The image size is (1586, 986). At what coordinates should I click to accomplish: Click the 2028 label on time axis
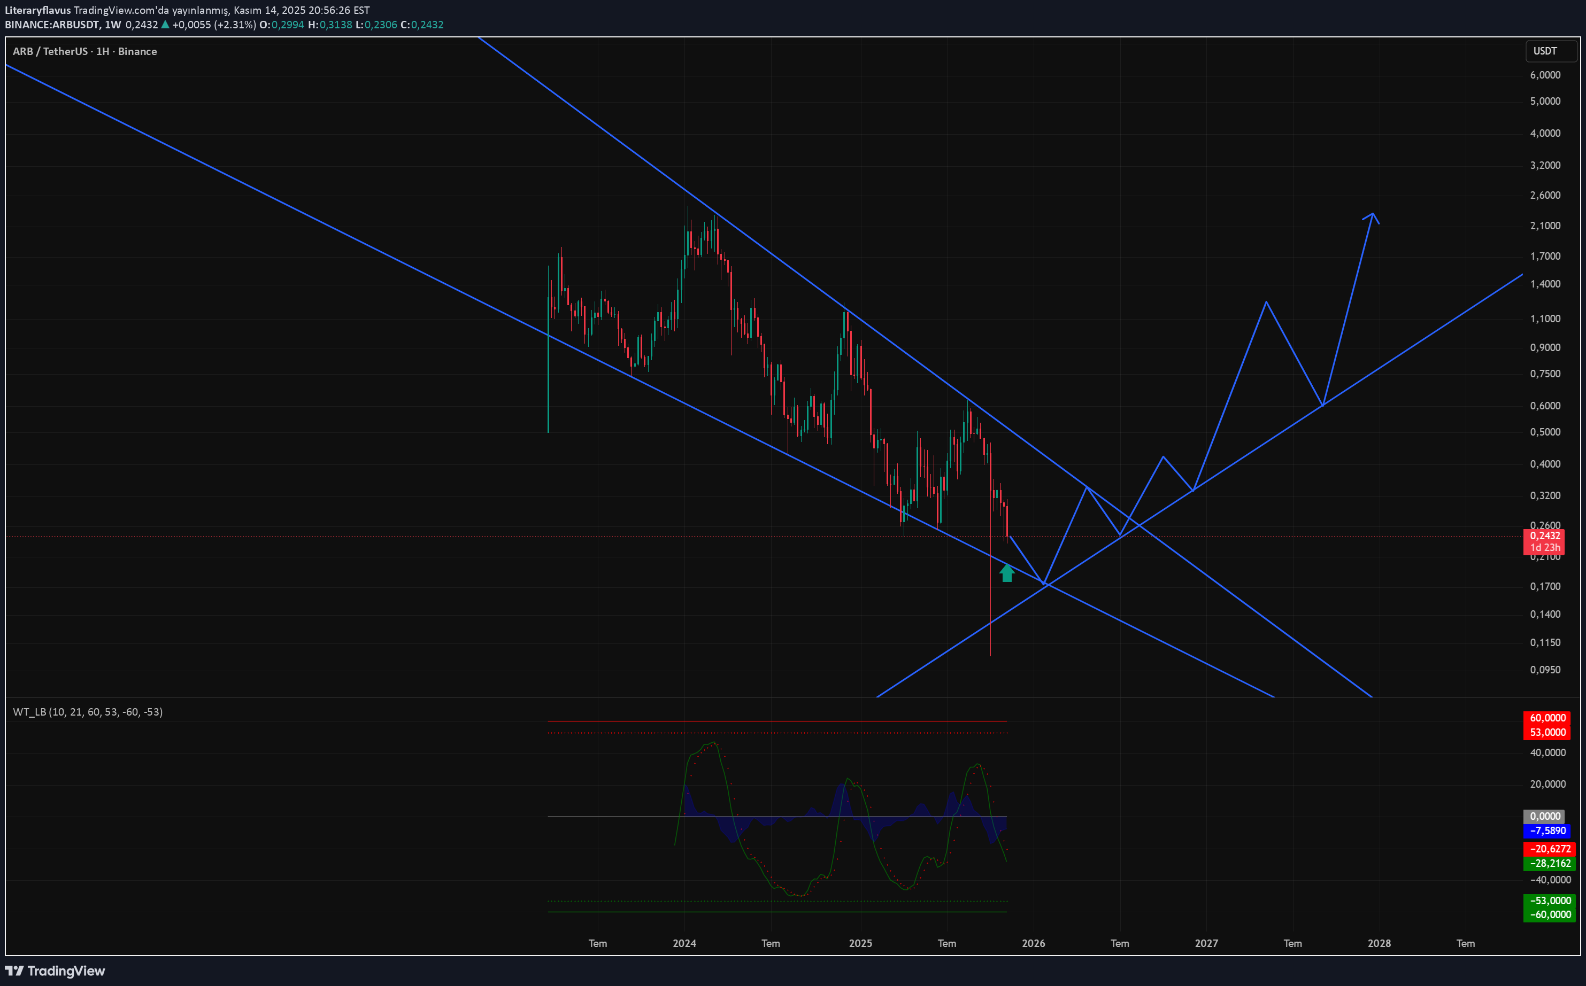1379,943
